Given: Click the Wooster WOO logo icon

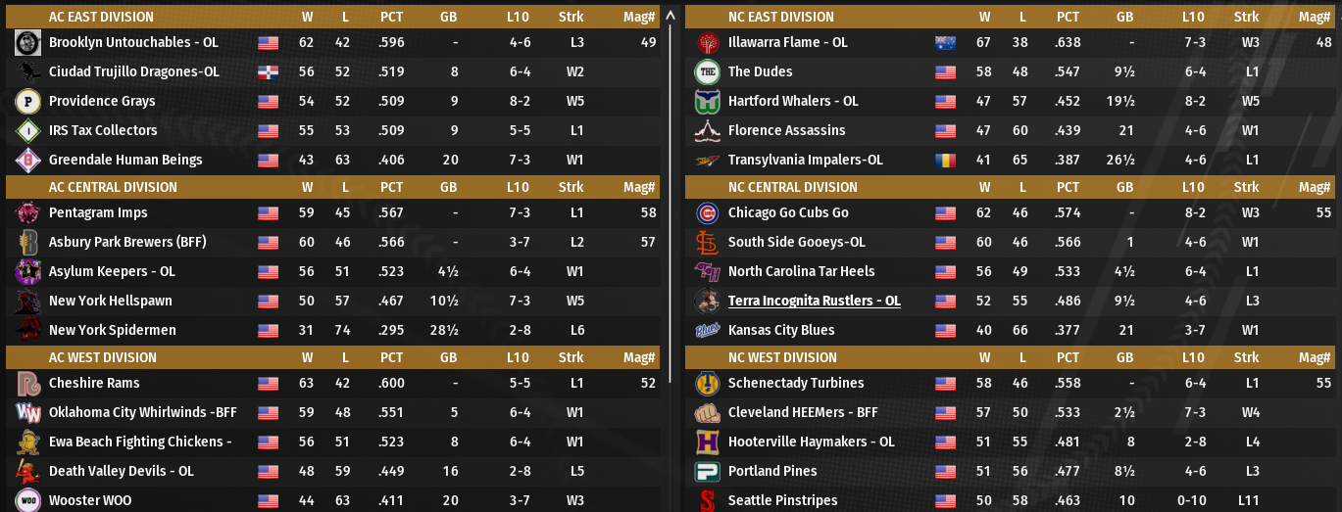Looking at the screenshot, I should click(x=27, y=500).
